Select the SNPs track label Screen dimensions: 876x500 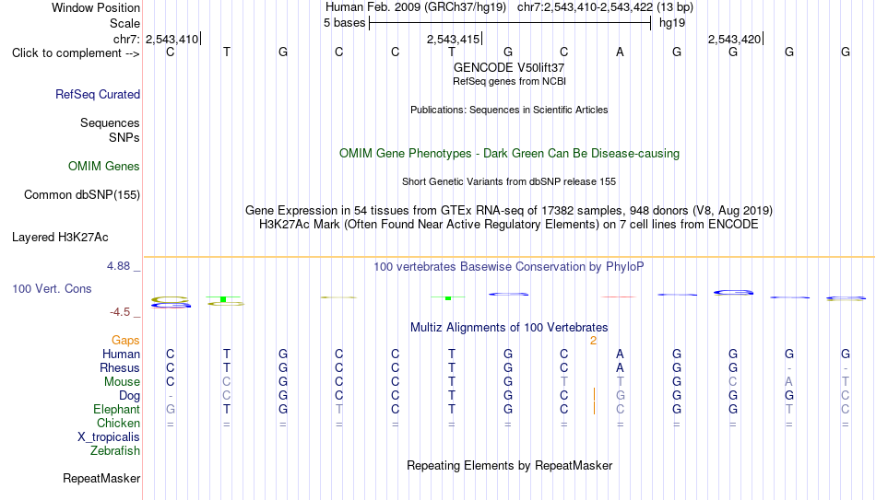124,137
